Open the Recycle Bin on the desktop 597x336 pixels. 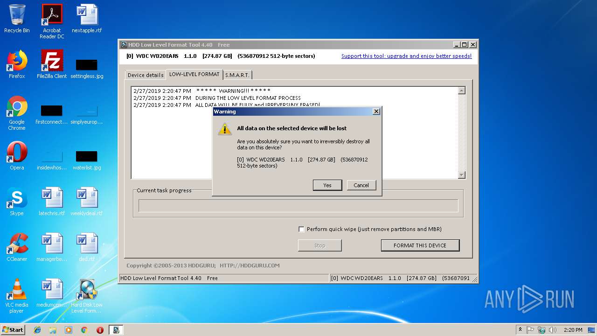17,19
